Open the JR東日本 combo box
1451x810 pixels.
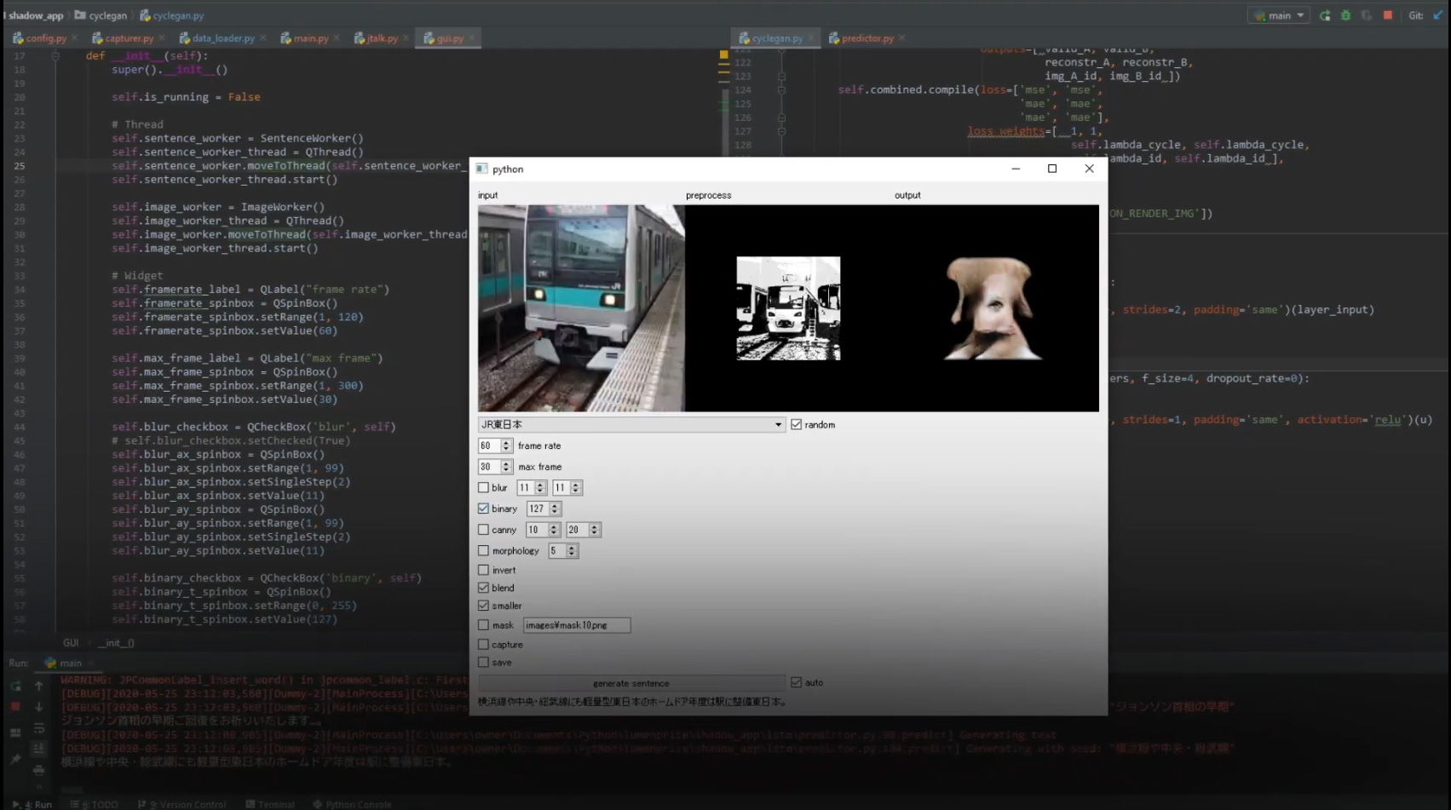pyautogui.click(x=630, y=424)
